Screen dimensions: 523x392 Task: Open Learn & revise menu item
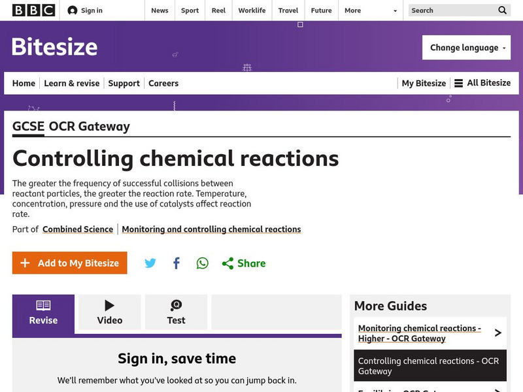point(72,83)
